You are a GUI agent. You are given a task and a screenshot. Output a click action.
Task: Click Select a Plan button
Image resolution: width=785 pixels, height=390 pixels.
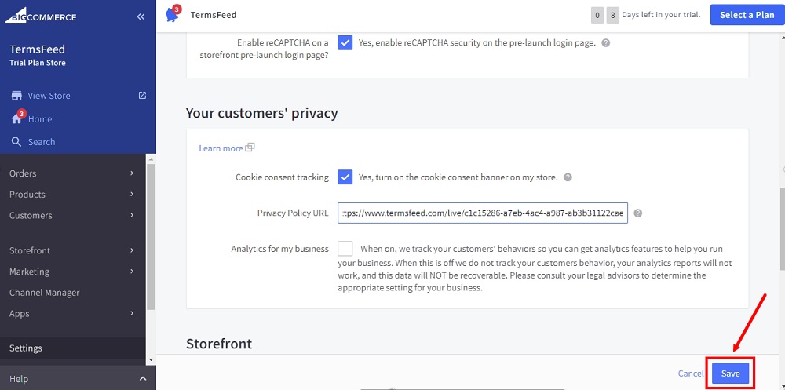747,15
